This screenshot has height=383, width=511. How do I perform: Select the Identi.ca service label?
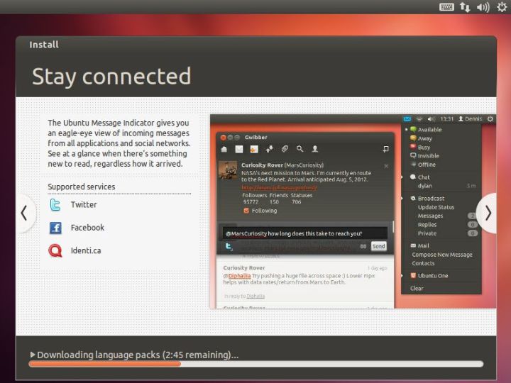point(86,250)
